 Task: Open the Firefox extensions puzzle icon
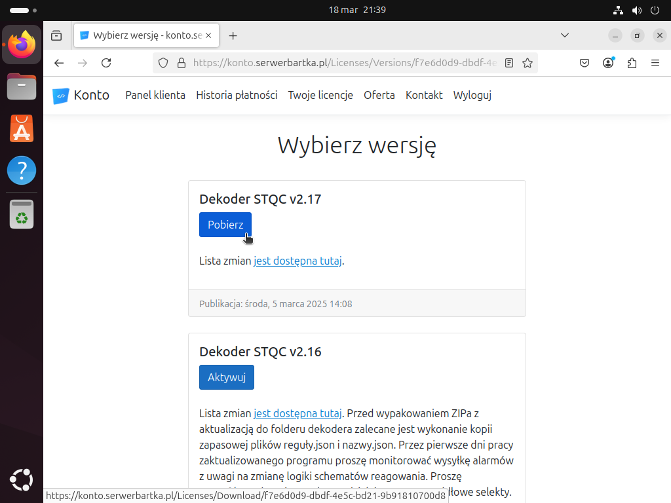tap(632, 63)
